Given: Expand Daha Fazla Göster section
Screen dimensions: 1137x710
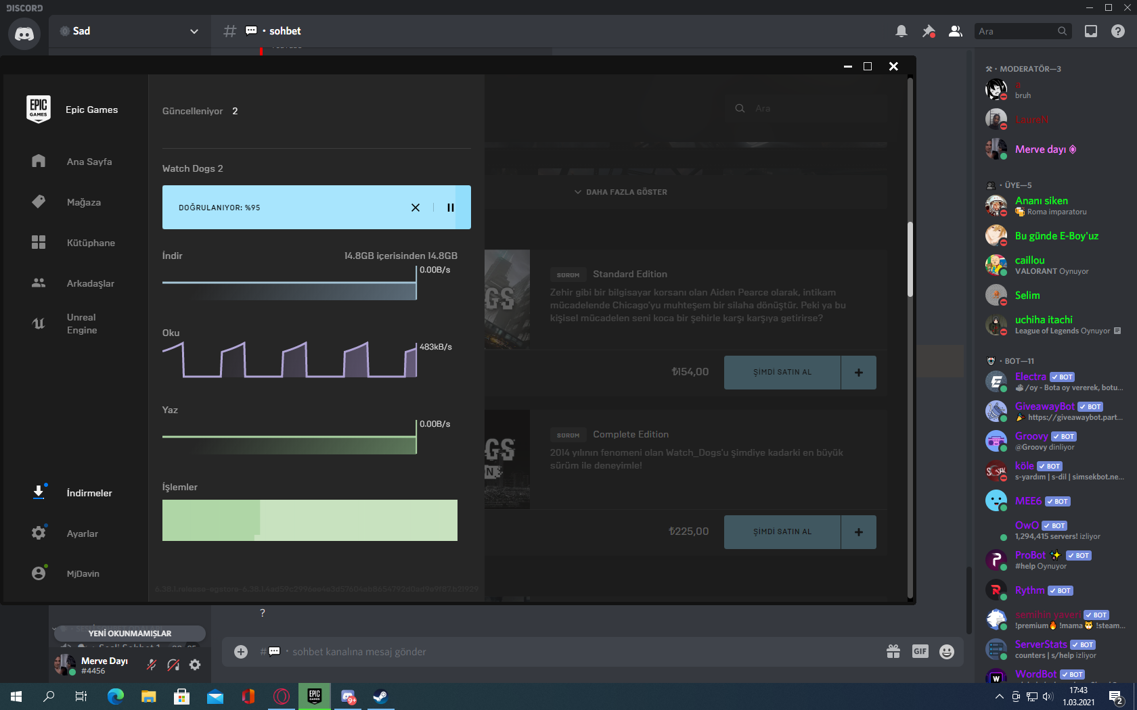Looking at the screenshot, I should tap(621, 192).
